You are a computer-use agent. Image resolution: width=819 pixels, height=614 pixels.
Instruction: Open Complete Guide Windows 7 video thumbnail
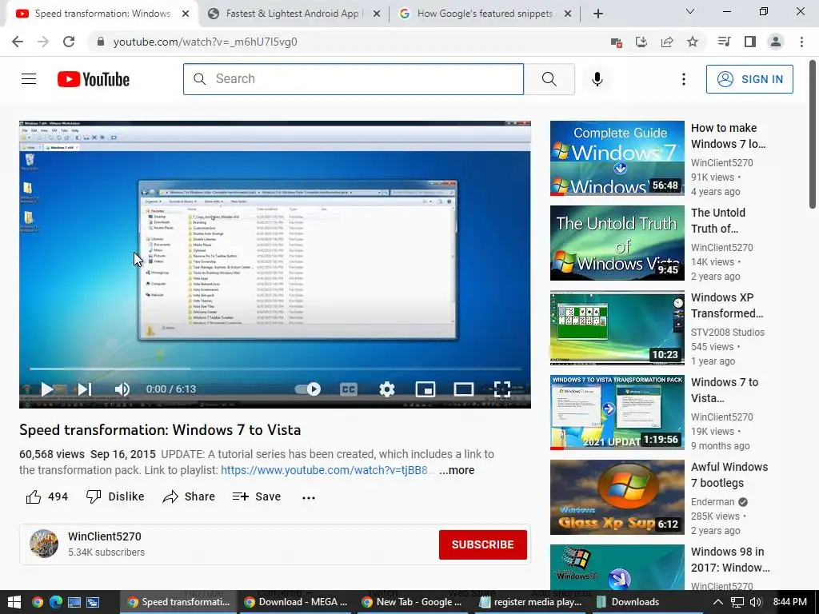617,158
